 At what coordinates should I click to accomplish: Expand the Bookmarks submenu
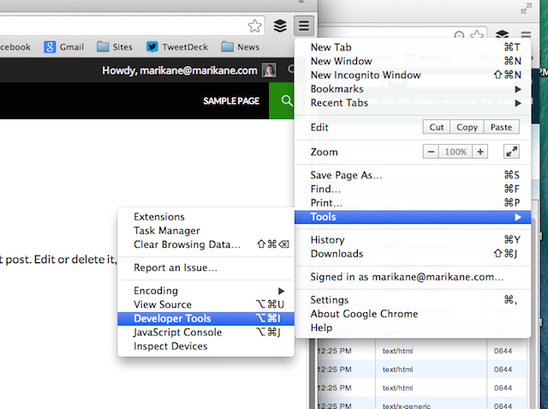(413, 89)
